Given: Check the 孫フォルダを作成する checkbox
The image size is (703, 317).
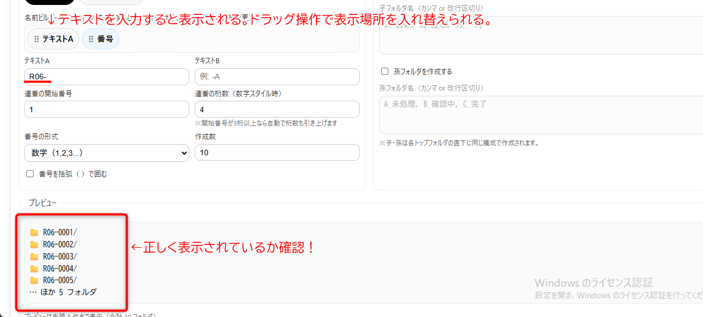Looking at the screenshot, I should (385, 72).
